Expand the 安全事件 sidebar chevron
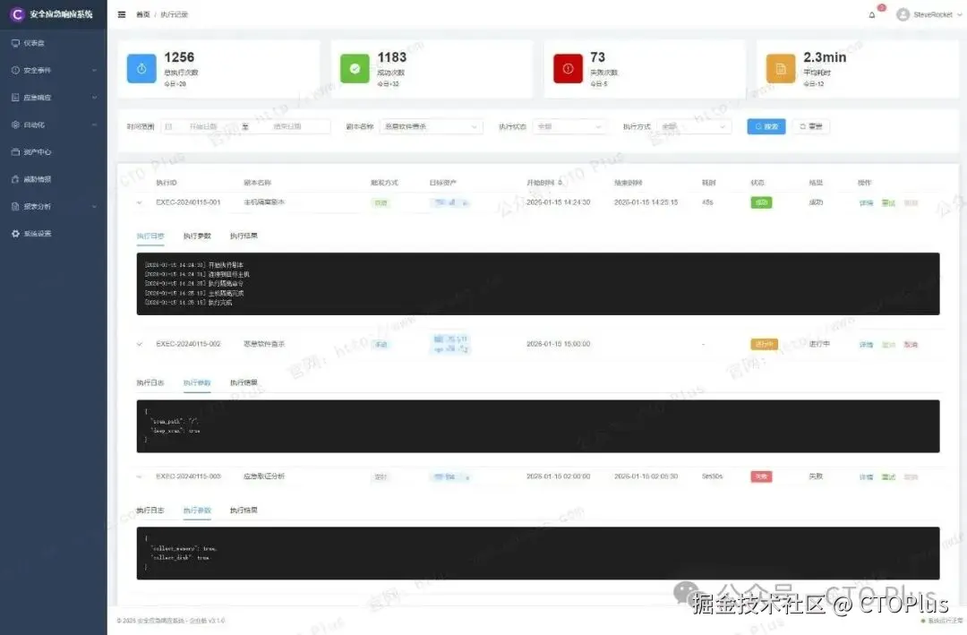Image resolution: width=967 pixels, height=635 pixels. (x=94, y=71)
